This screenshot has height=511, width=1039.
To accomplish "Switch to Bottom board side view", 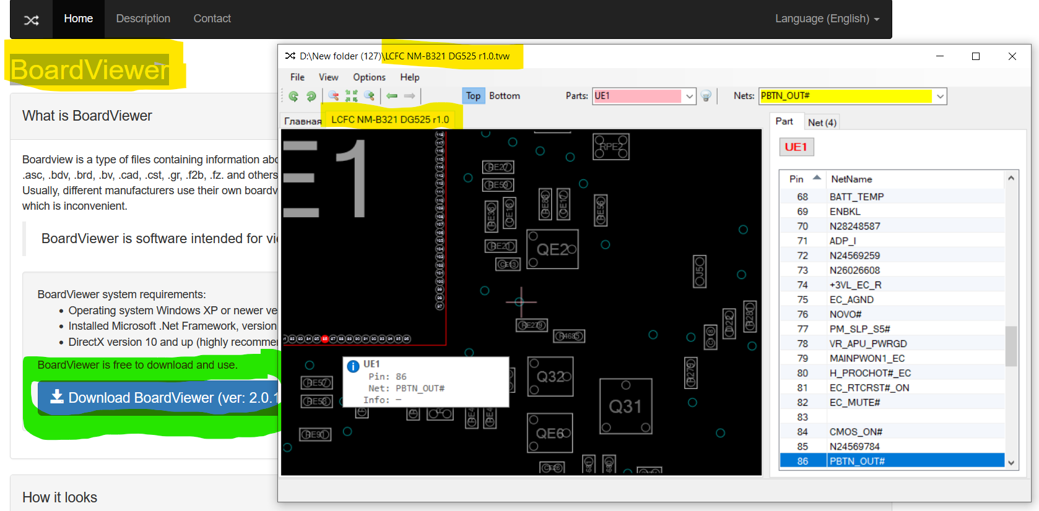I will (x=505, y=95).
